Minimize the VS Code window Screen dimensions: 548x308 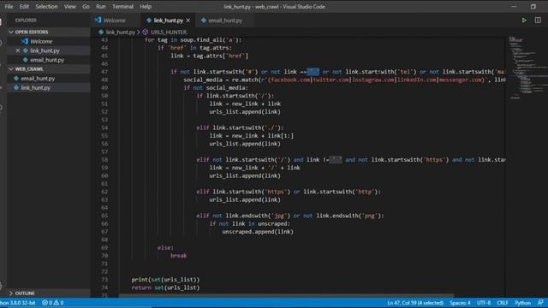click(514, 7)
